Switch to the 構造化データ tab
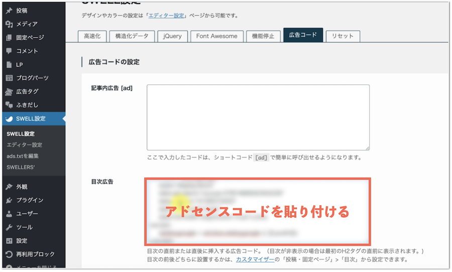The width and height of the screenshot is (452, 272). 132,36
